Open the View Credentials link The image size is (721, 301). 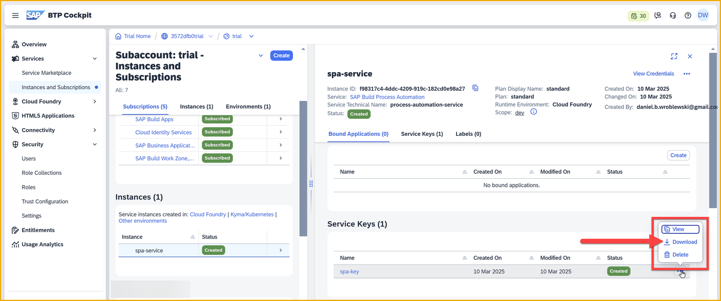[653, 74]
